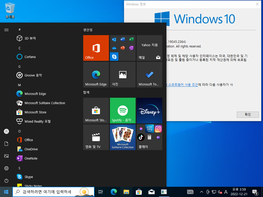Screen dimensions: 263x197
Task: Open the Photos (사진) tile
Action: pos(123,75)
